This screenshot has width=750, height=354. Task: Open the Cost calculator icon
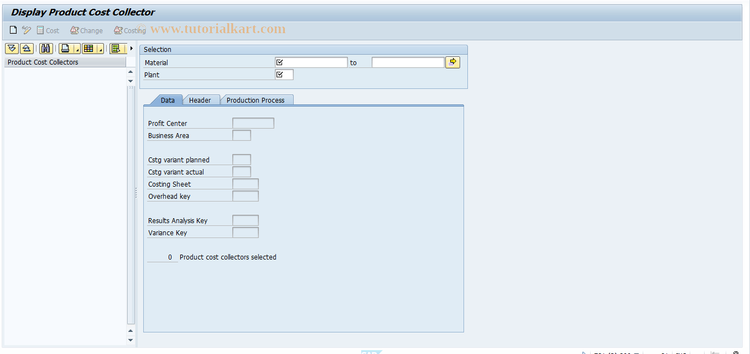pos(41,29)
